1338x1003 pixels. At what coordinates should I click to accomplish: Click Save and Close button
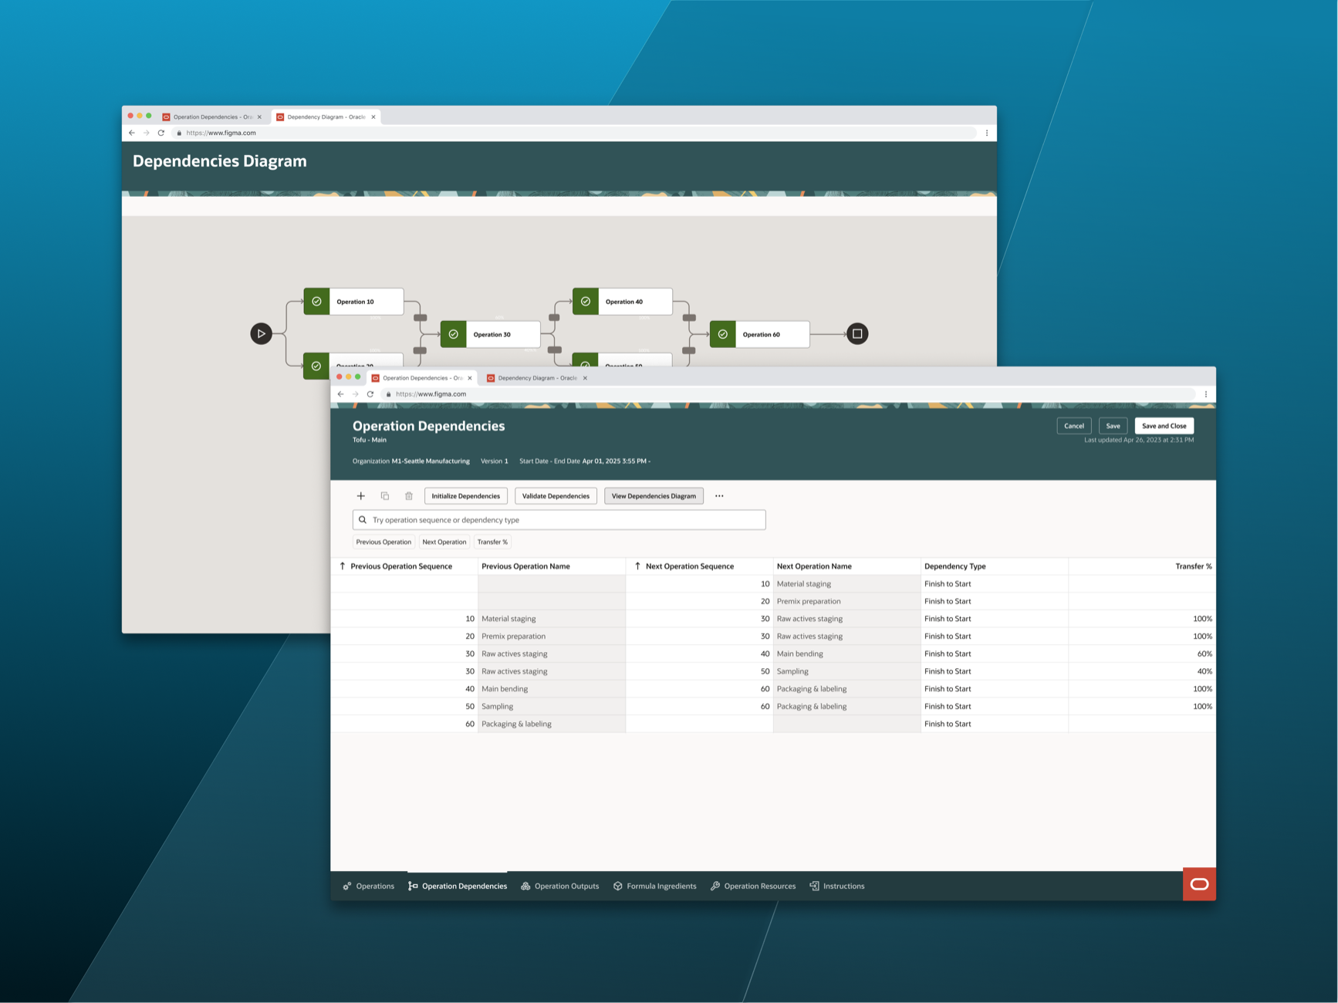pyautogui.click(x=1164, y=426)
